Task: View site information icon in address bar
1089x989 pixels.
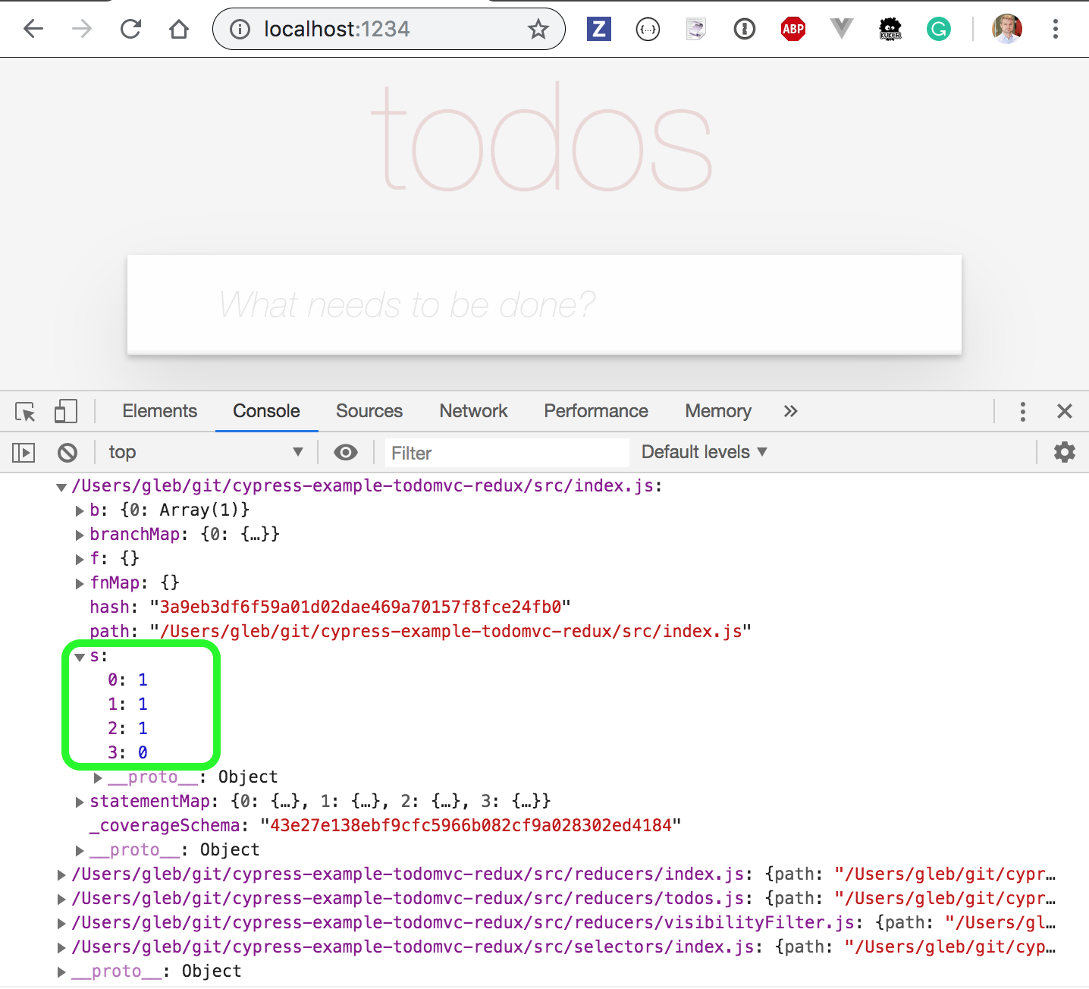Action: point(240,30)
